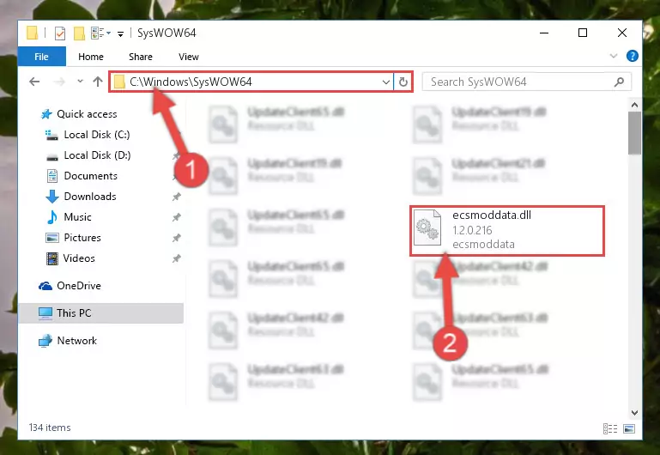Select the ecsmoddata.dll file
660x455 pixels.
point(507,231)
